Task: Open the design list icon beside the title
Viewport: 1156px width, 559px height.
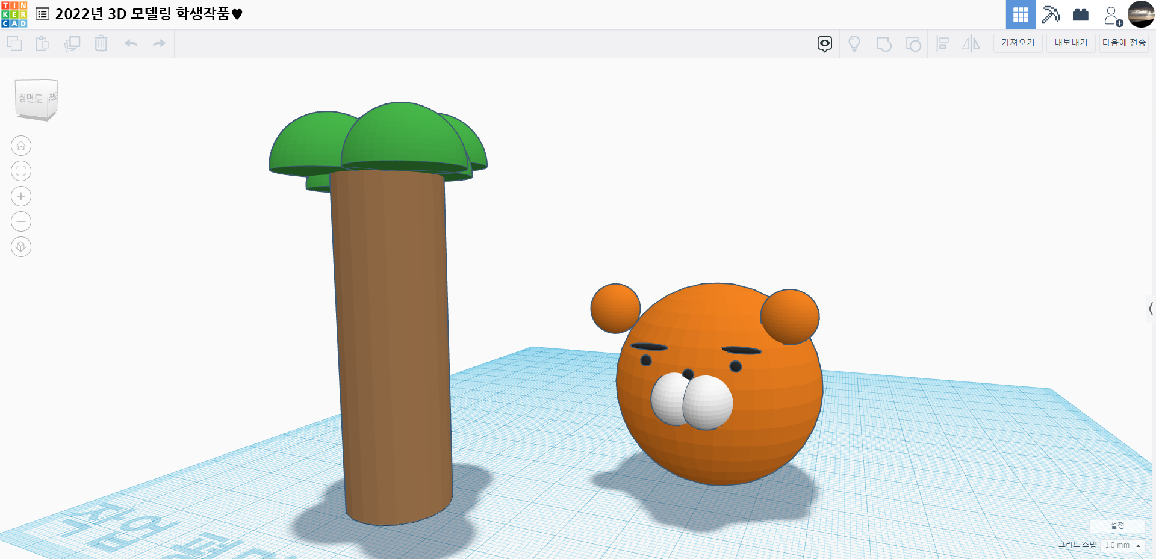Action: [42, 14]
